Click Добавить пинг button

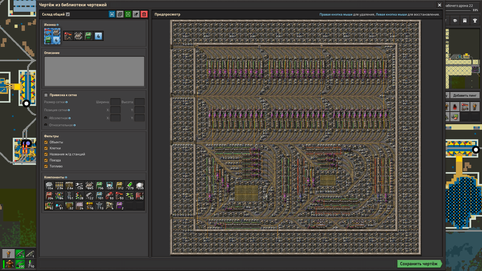465,95
